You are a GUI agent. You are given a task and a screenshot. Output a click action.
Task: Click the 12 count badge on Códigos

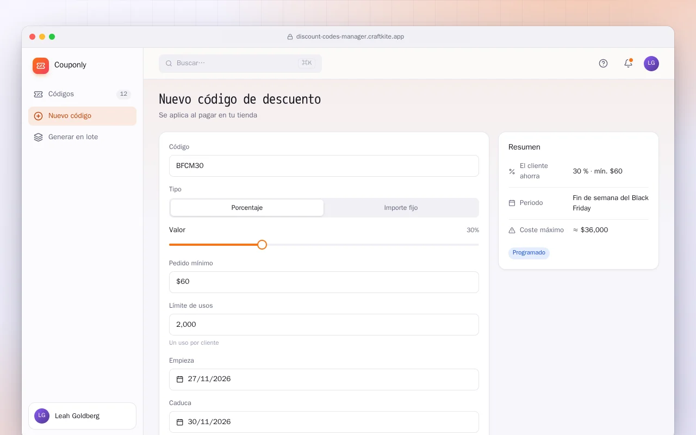click(123, 94)
